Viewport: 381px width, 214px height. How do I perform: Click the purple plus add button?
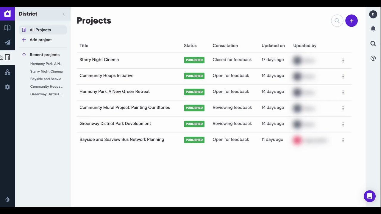pyautogui.click(x=352, y=21)
